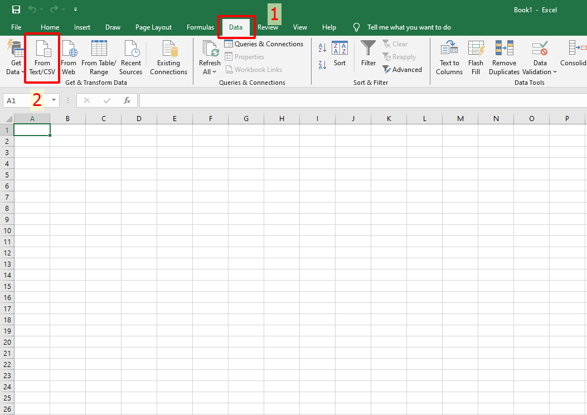The width and height of the screenshot is (587, 415).
Task: Open the Name Box dropdown arrow
Action: 54,100
